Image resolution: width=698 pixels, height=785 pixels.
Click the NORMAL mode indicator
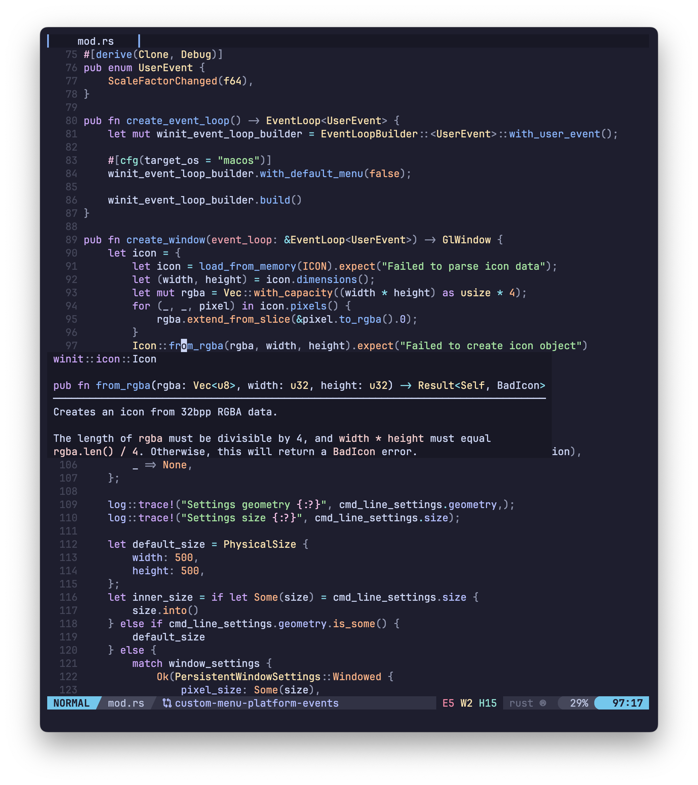click(x=72, y=703)
